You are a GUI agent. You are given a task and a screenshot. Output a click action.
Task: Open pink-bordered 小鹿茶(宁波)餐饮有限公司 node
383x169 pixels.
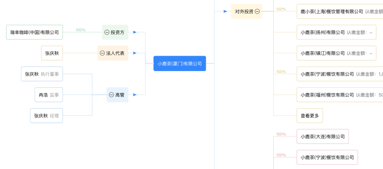click(x=327, y=158)
